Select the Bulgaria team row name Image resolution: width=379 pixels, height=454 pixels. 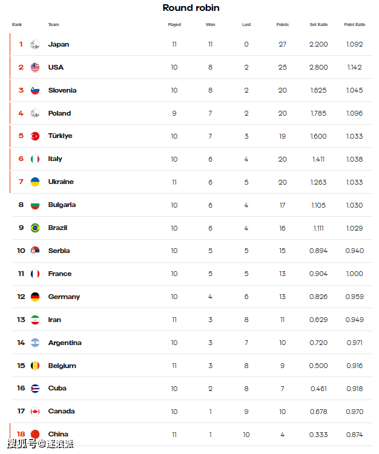click(62, 205)
